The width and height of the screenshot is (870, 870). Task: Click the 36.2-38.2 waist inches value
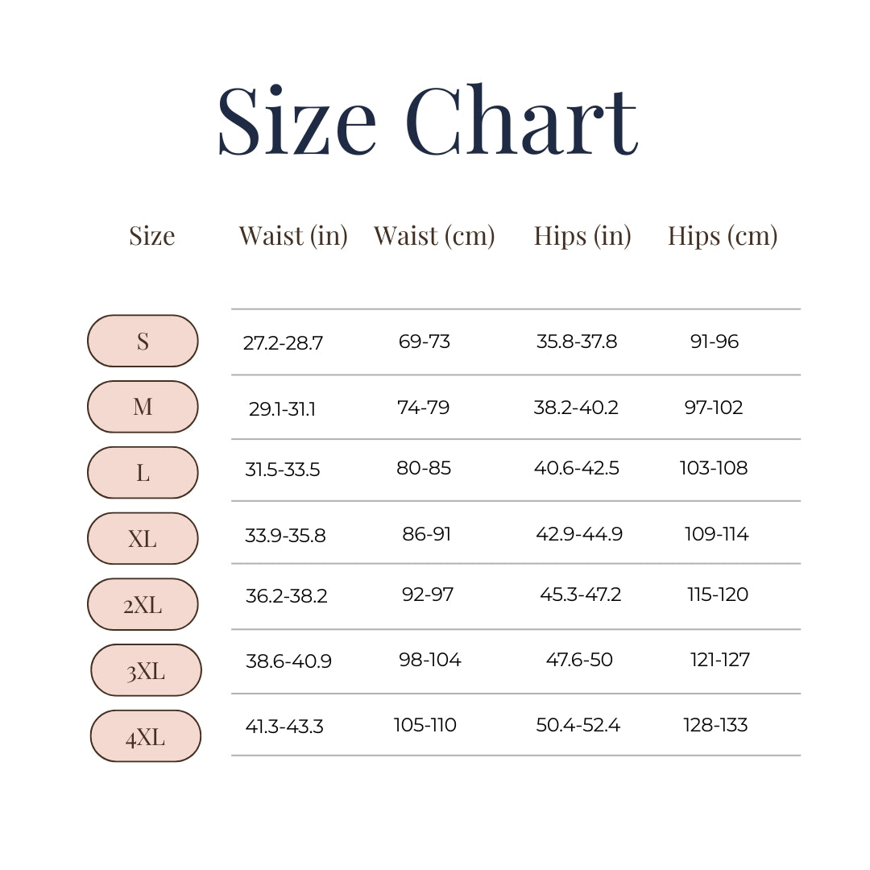[x=287, y=596]
